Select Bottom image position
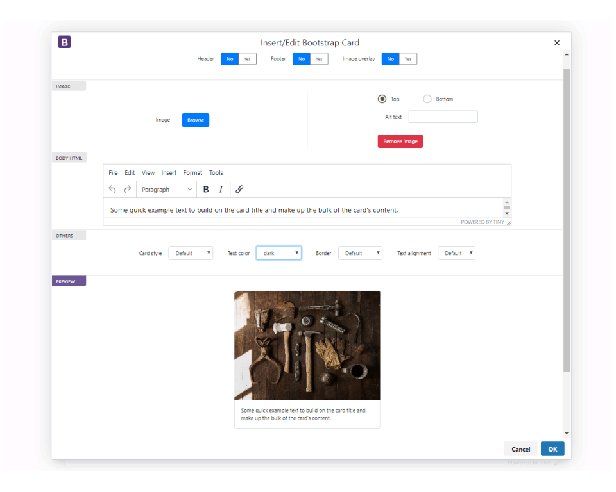616x492 pixels. (427, 99)
